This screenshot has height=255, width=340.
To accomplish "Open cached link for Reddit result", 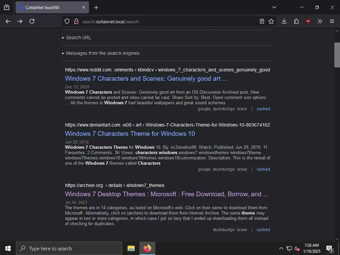I will [263, 109].
